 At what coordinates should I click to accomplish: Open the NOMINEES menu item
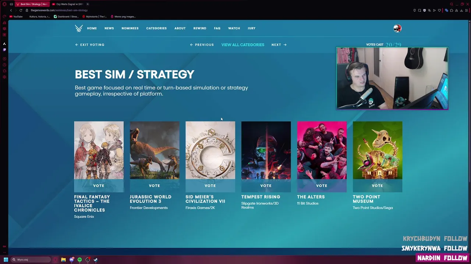[130, 28]
